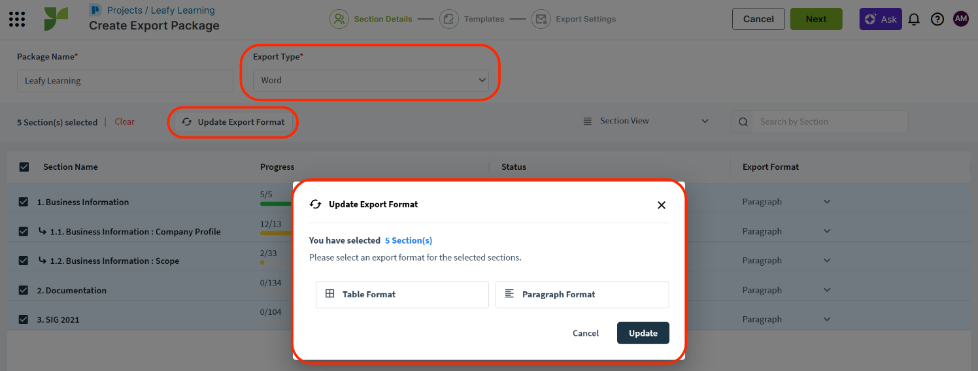Choose the Table Format option
Image resolution: width=978 pixels, height=371 pixels.
tap(402, 295)
